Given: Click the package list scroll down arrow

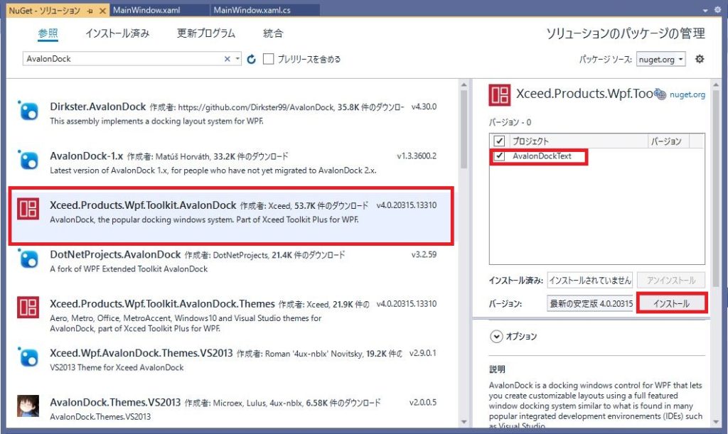Looking at the screenshot, I should coord(464,422).
